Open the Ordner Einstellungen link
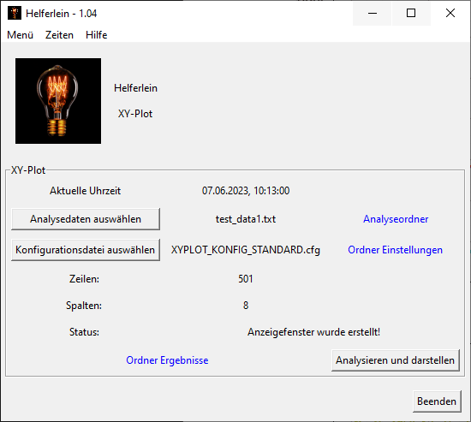 [x=395, y=250]
